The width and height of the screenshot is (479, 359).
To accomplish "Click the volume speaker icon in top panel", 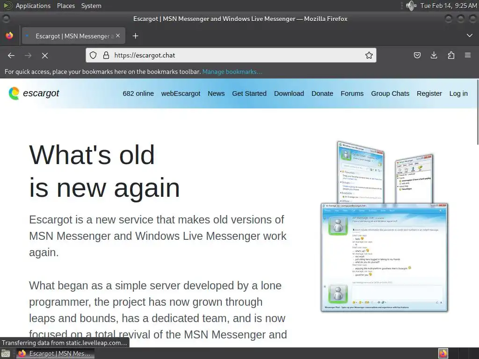I will [411, 6].
